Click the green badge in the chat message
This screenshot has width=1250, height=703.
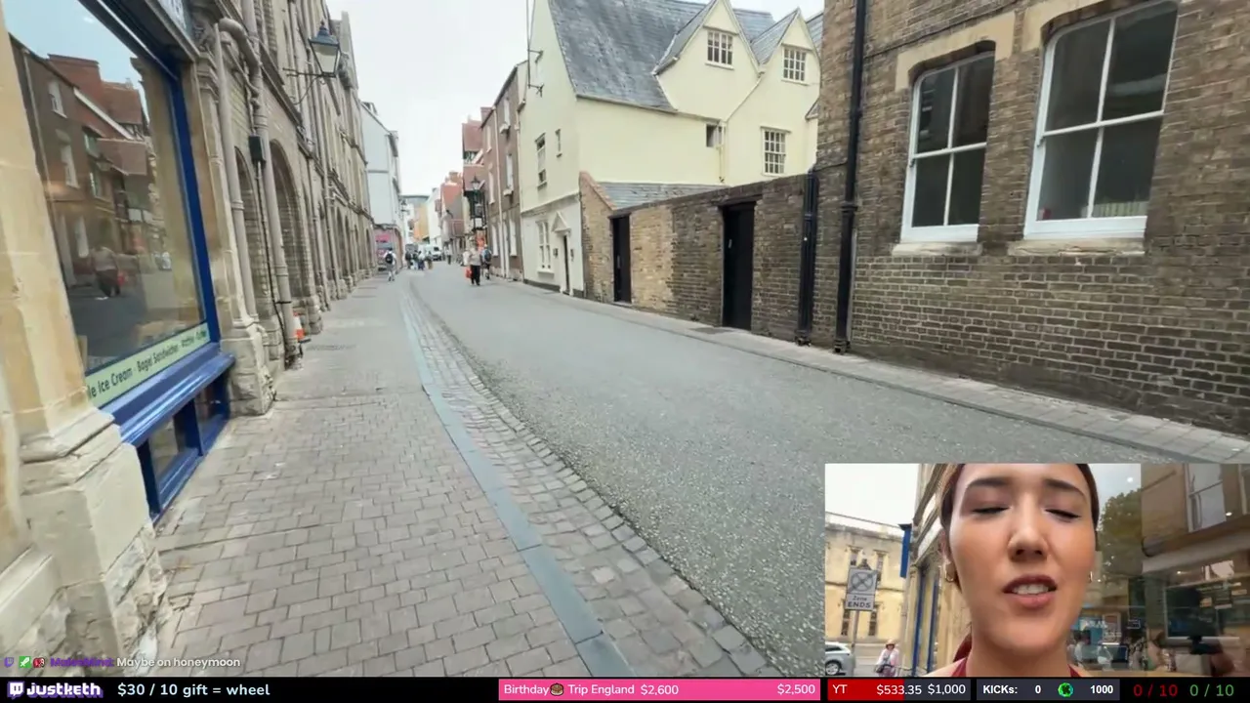pos(25,662)
